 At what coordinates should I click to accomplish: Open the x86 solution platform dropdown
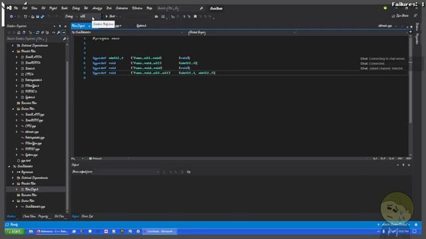tap(91, 17)
